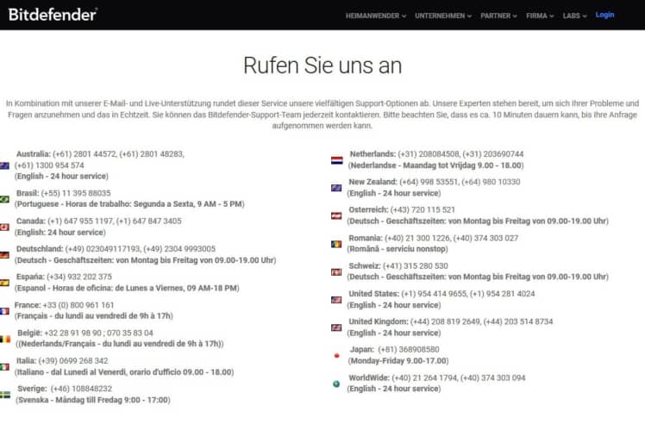Screen dimensions: 645x430
Task: Click the Sverige flag icon
Action: pos(5,395)
